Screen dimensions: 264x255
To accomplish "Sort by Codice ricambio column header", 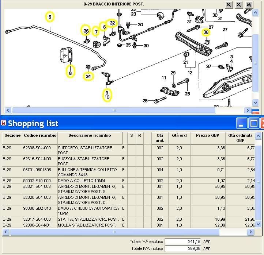I will click(40, 138).
